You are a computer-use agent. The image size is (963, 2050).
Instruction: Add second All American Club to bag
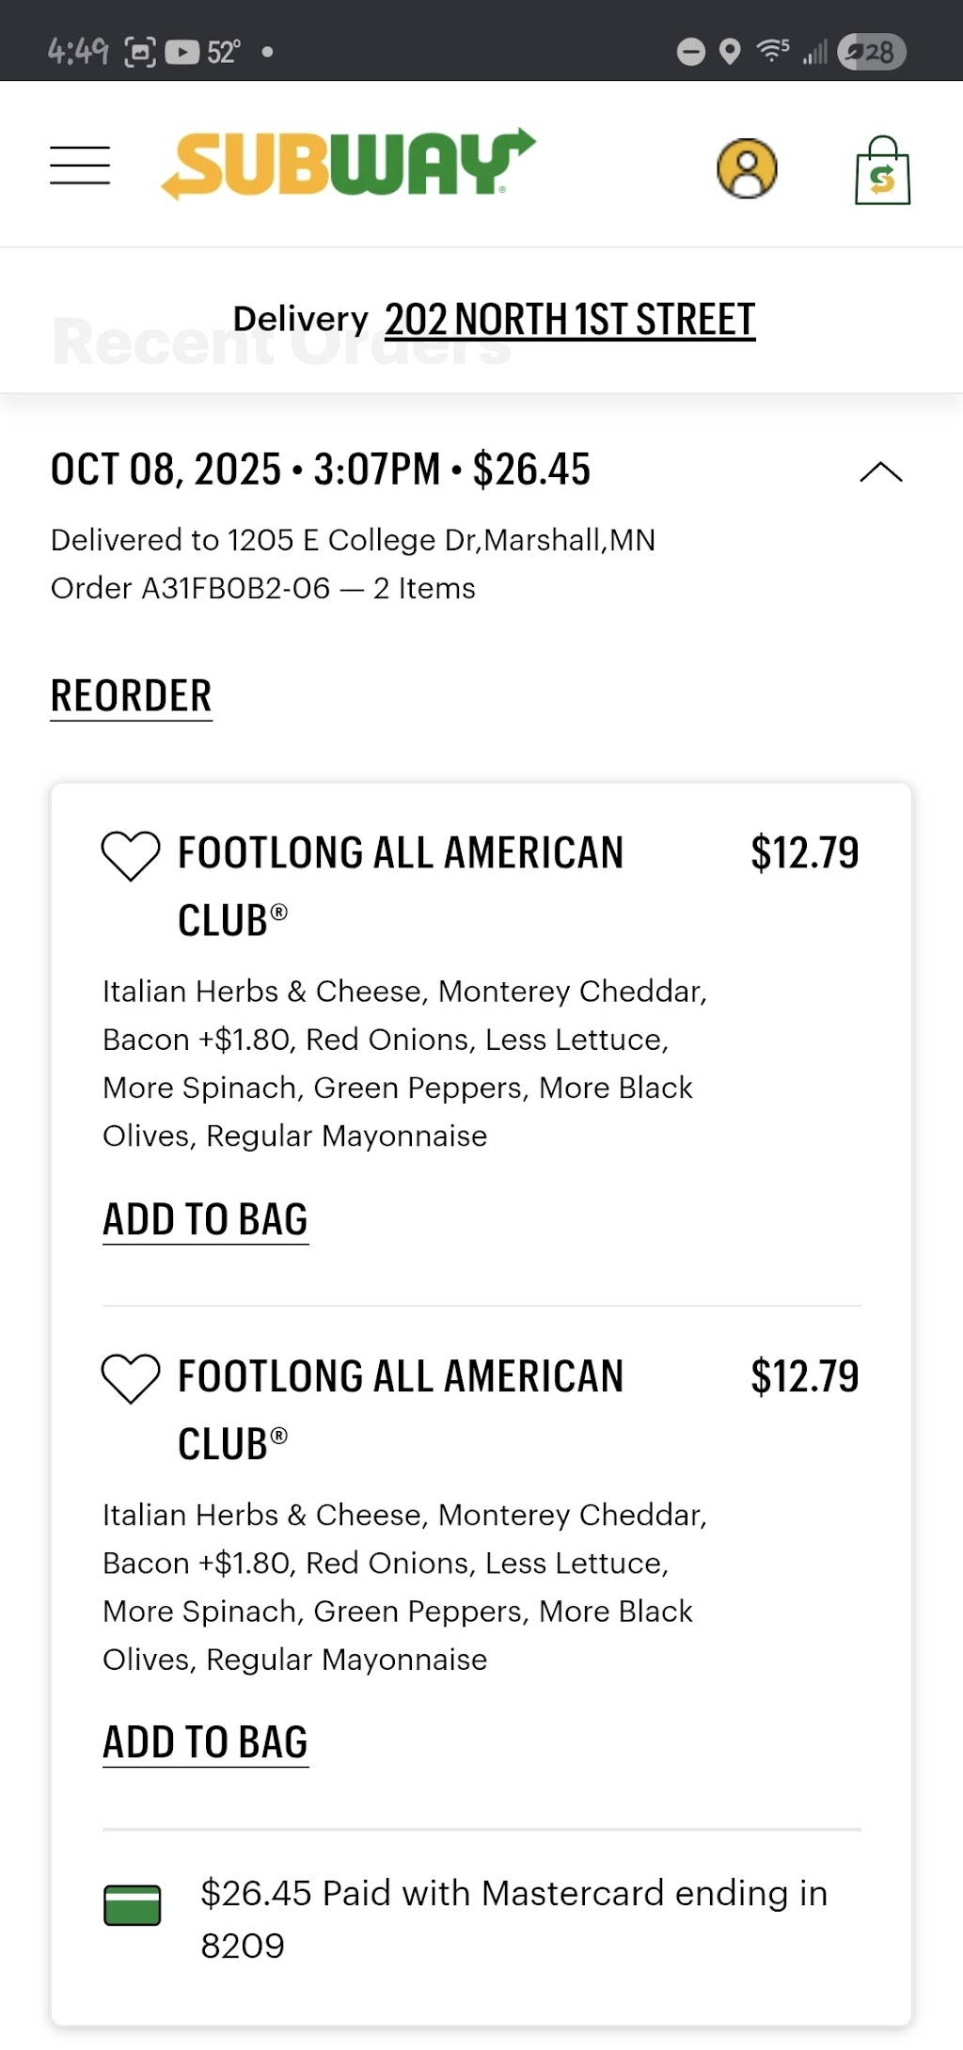[206, 1743]
